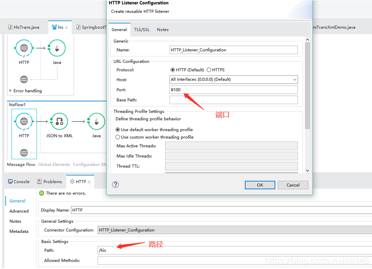Click the Display Name field
This screenshot has height=269, width=372.
tap(221, 210)
